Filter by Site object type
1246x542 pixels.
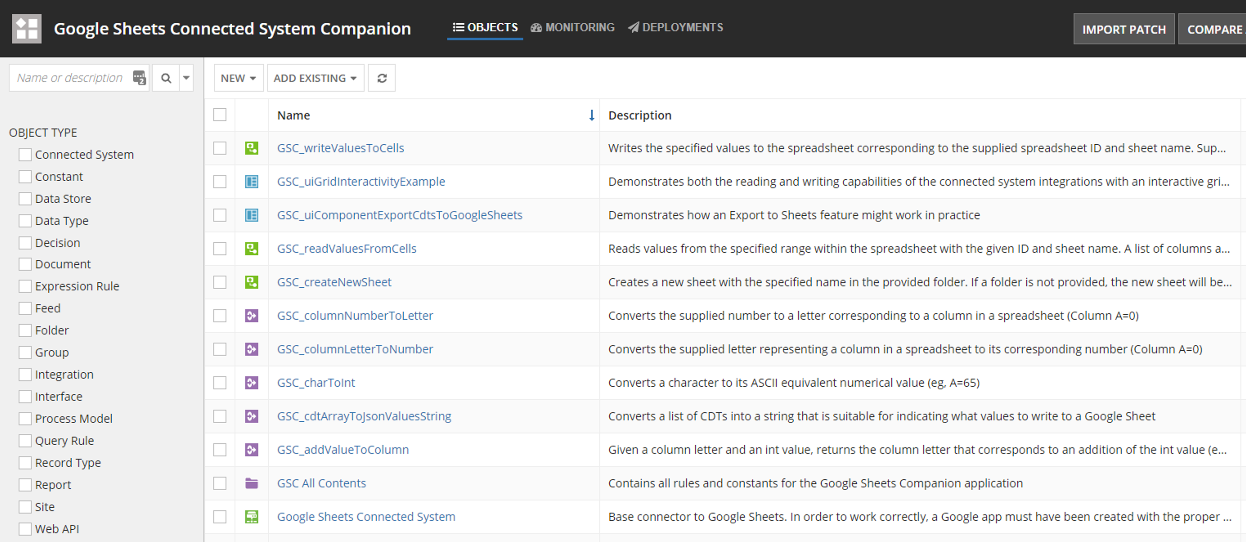pos(25,507)
